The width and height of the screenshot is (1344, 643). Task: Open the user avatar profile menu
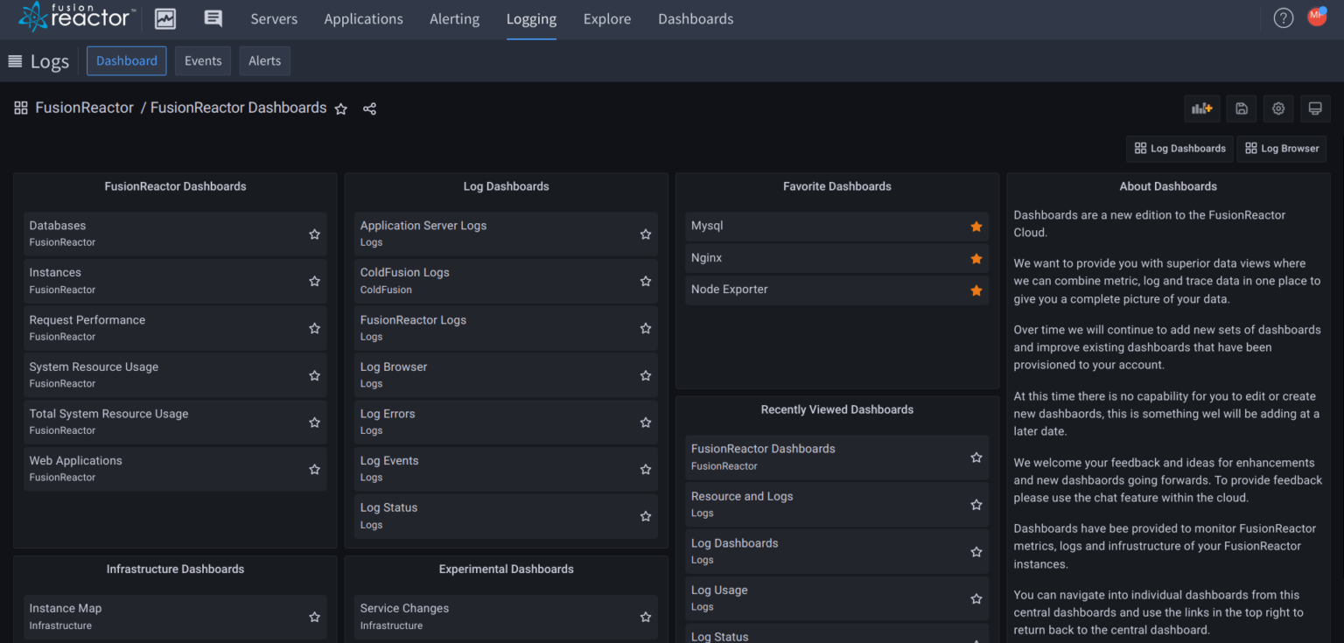click(x=1316, y=16)
